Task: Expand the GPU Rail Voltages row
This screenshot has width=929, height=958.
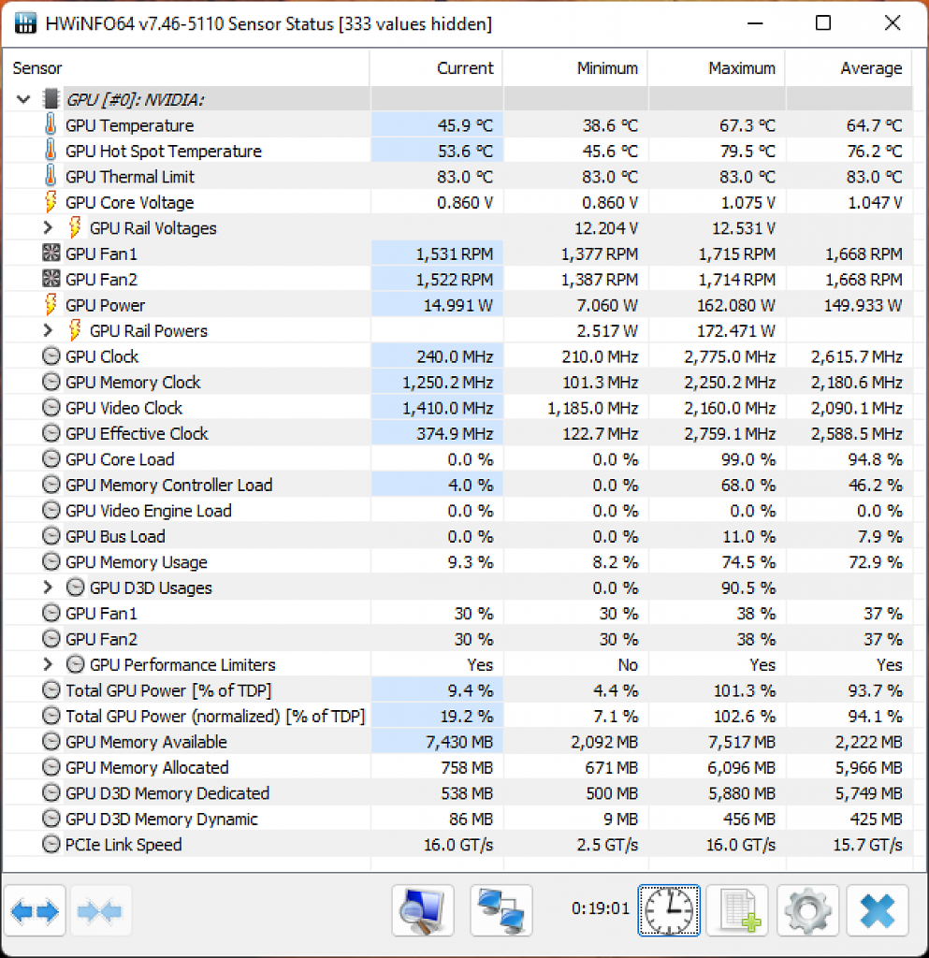Action: click(x=48, y=227)
